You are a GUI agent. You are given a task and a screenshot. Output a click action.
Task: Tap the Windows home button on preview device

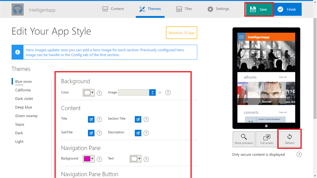click(266, 126)
